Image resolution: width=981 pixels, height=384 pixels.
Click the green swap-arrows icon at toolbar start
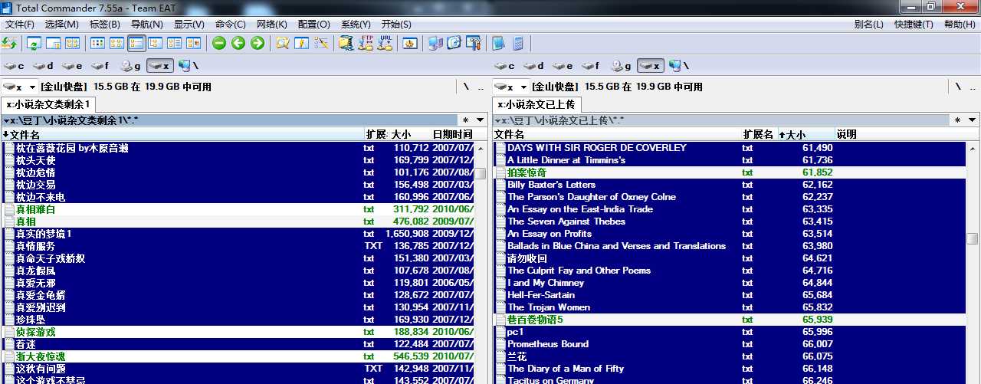pyautogui.click(x=9, y=43)
